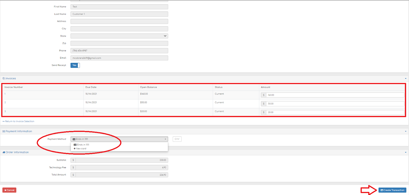Click the CVV input field

[x=177, y=139]
